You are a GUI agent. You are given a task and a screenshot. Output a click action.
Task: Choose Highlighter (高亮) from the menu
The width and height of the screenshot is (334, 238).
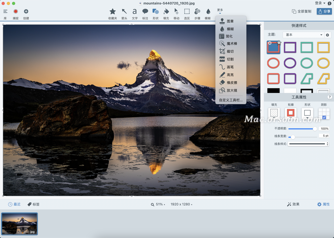pos(231,75)
